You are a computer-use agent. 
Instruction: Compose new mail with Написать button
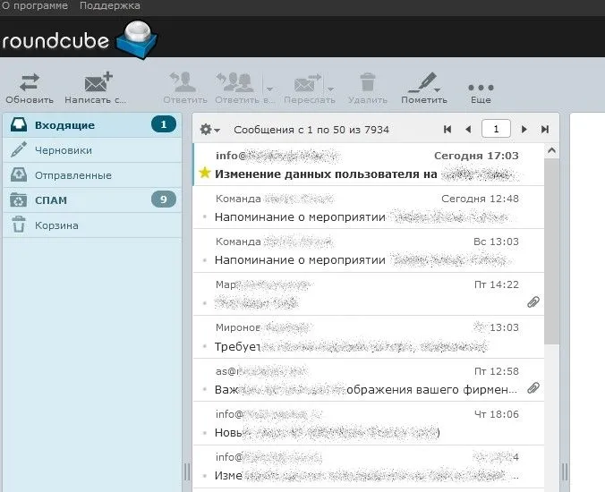click(96, 84)
